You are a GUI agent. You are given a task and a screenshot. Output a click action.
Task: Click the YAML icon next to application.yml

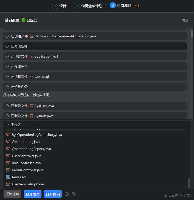coord(32,56)
